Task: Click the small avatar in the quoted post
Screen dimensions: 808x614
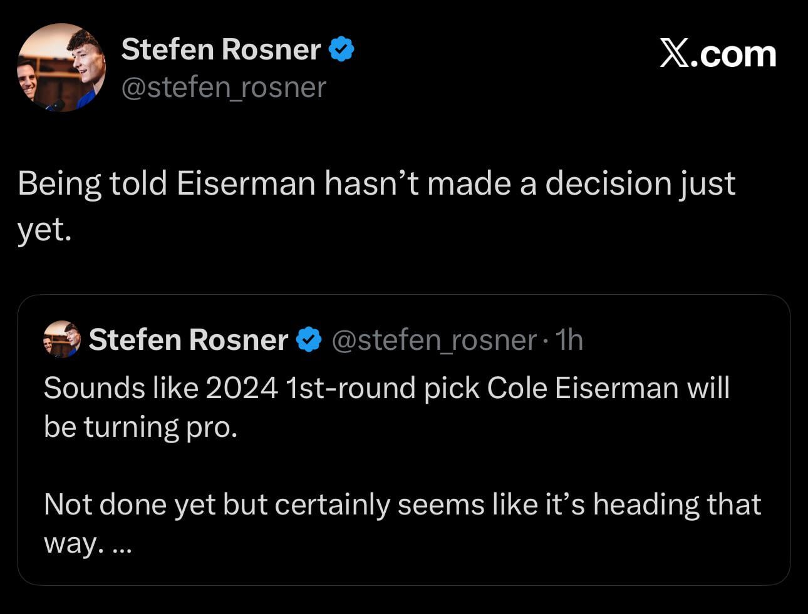Action: click(x=61, y=339)
